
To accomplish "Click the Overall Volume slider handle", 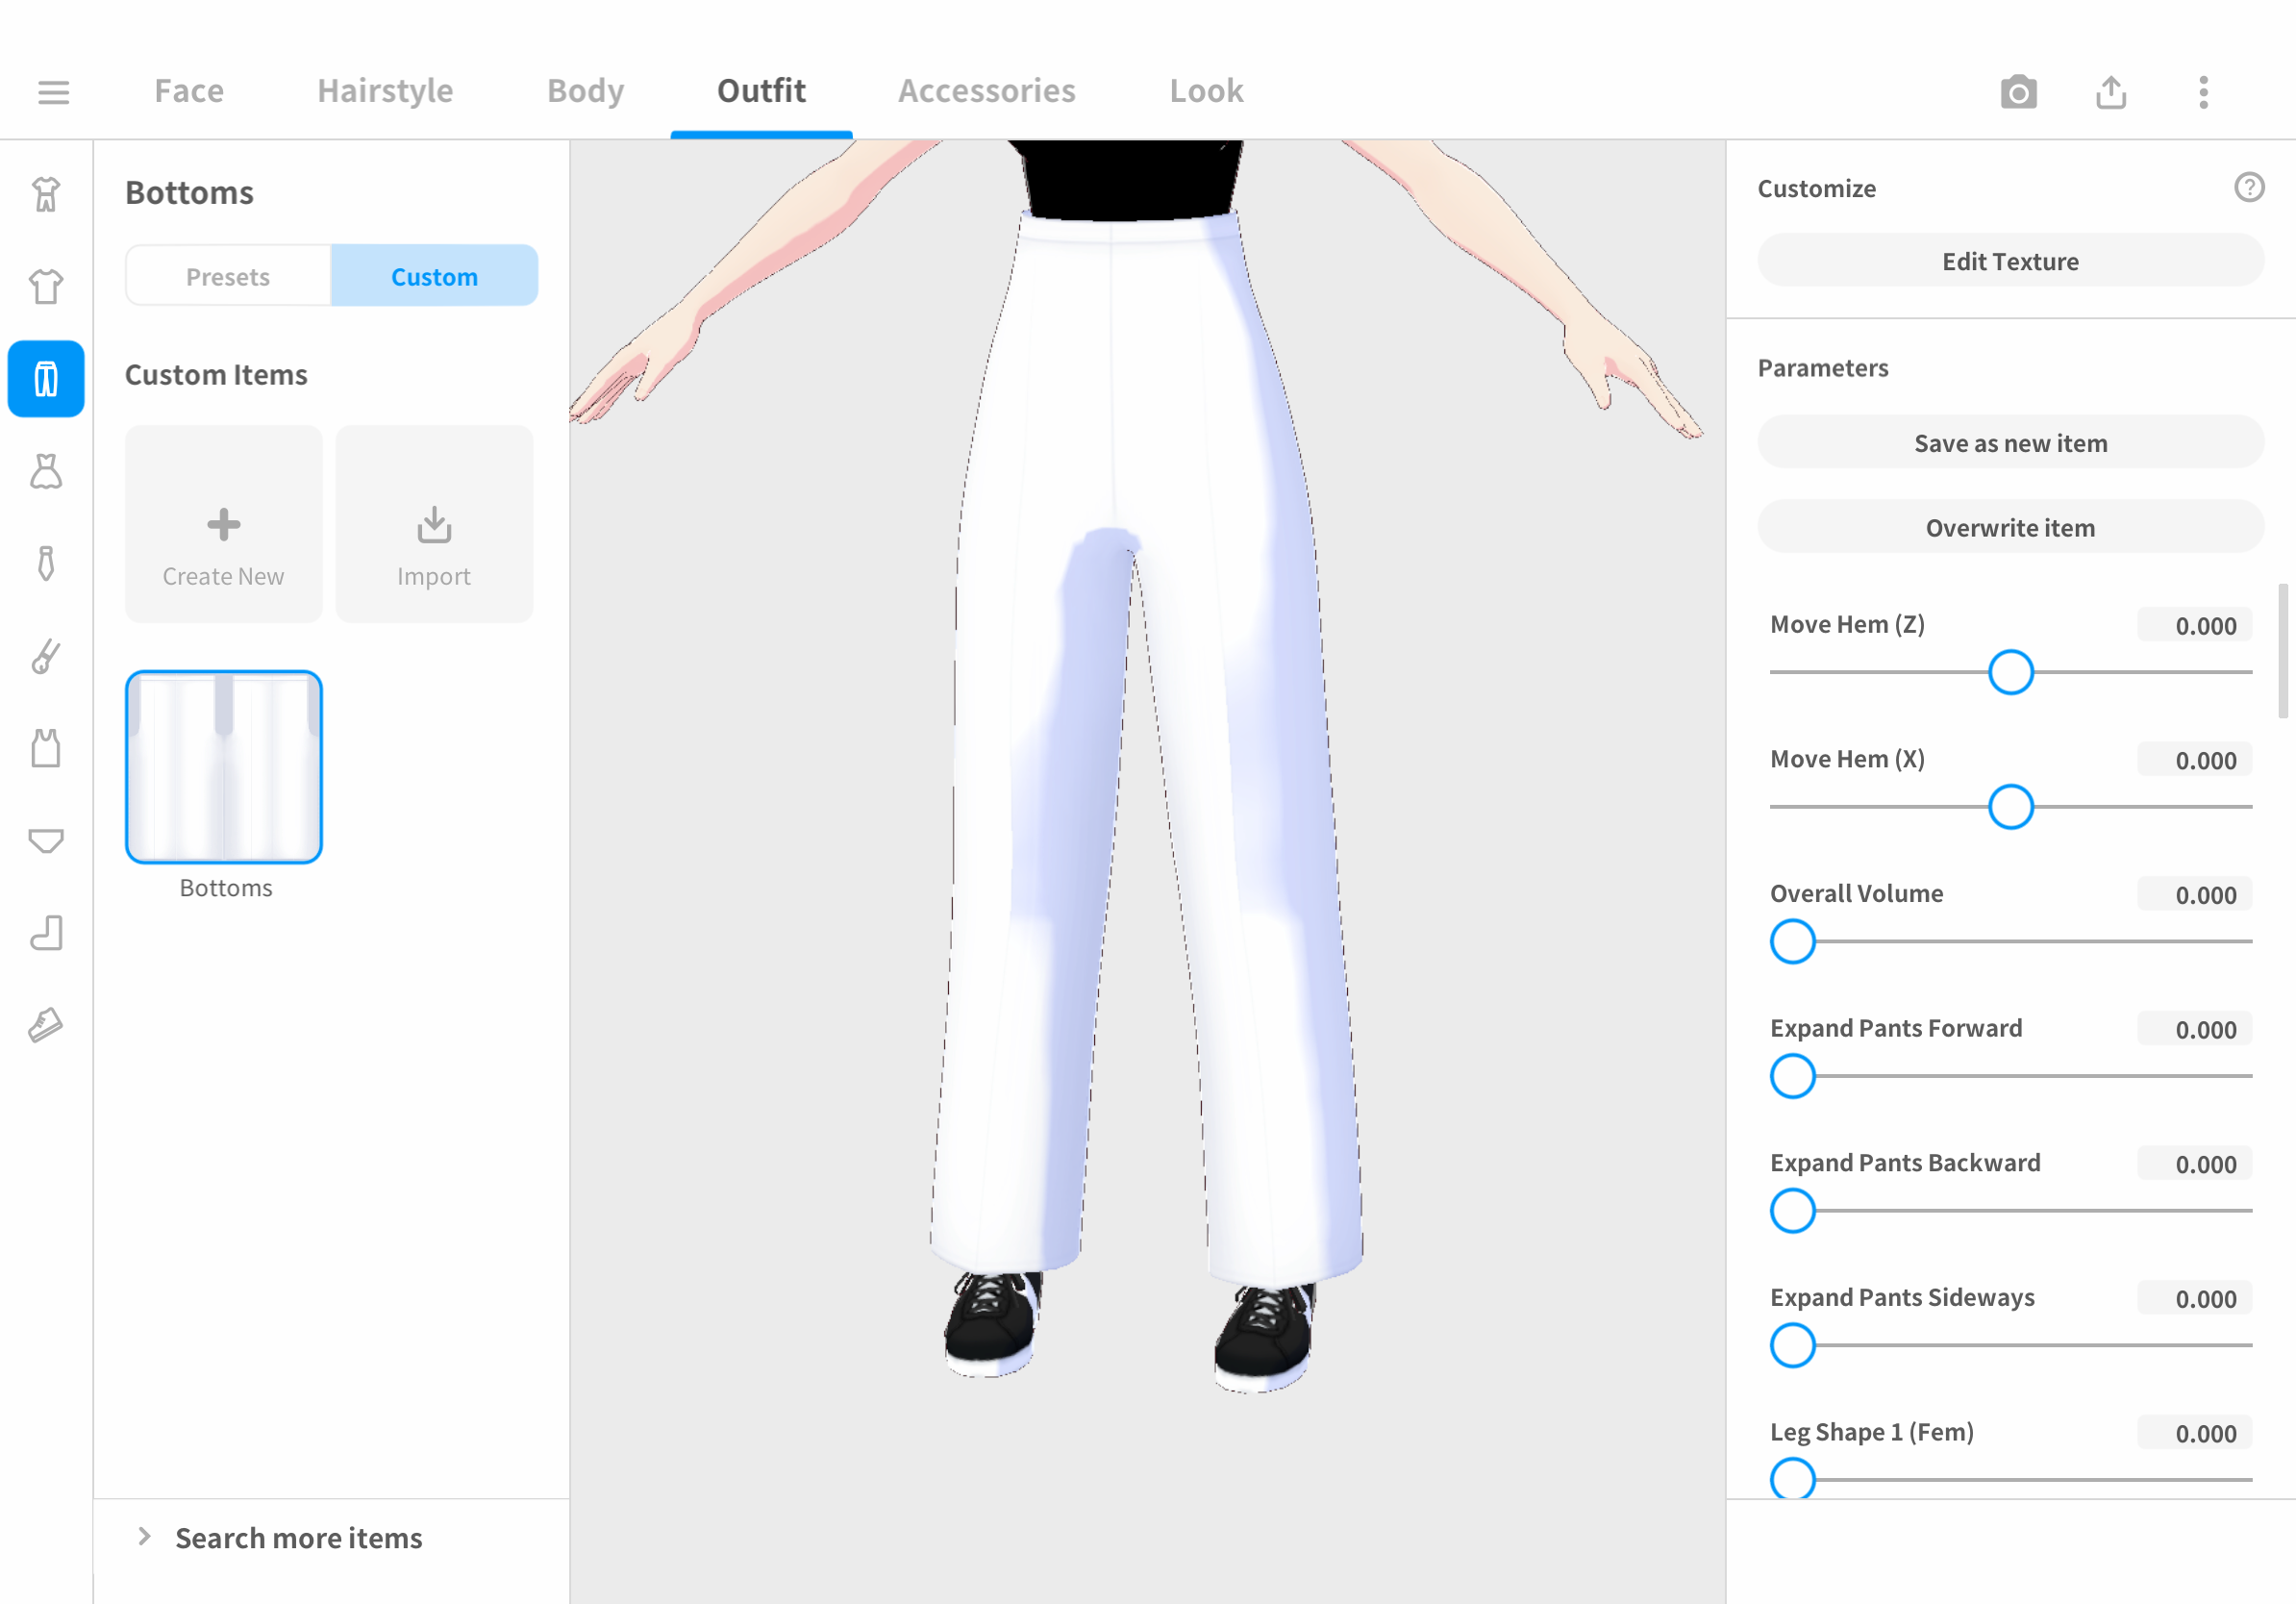I will (1792, 941).
